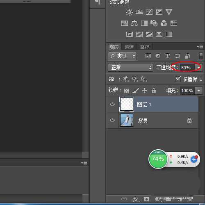
Task: Add a Curves adjustment layer
Action: [149, 12]
